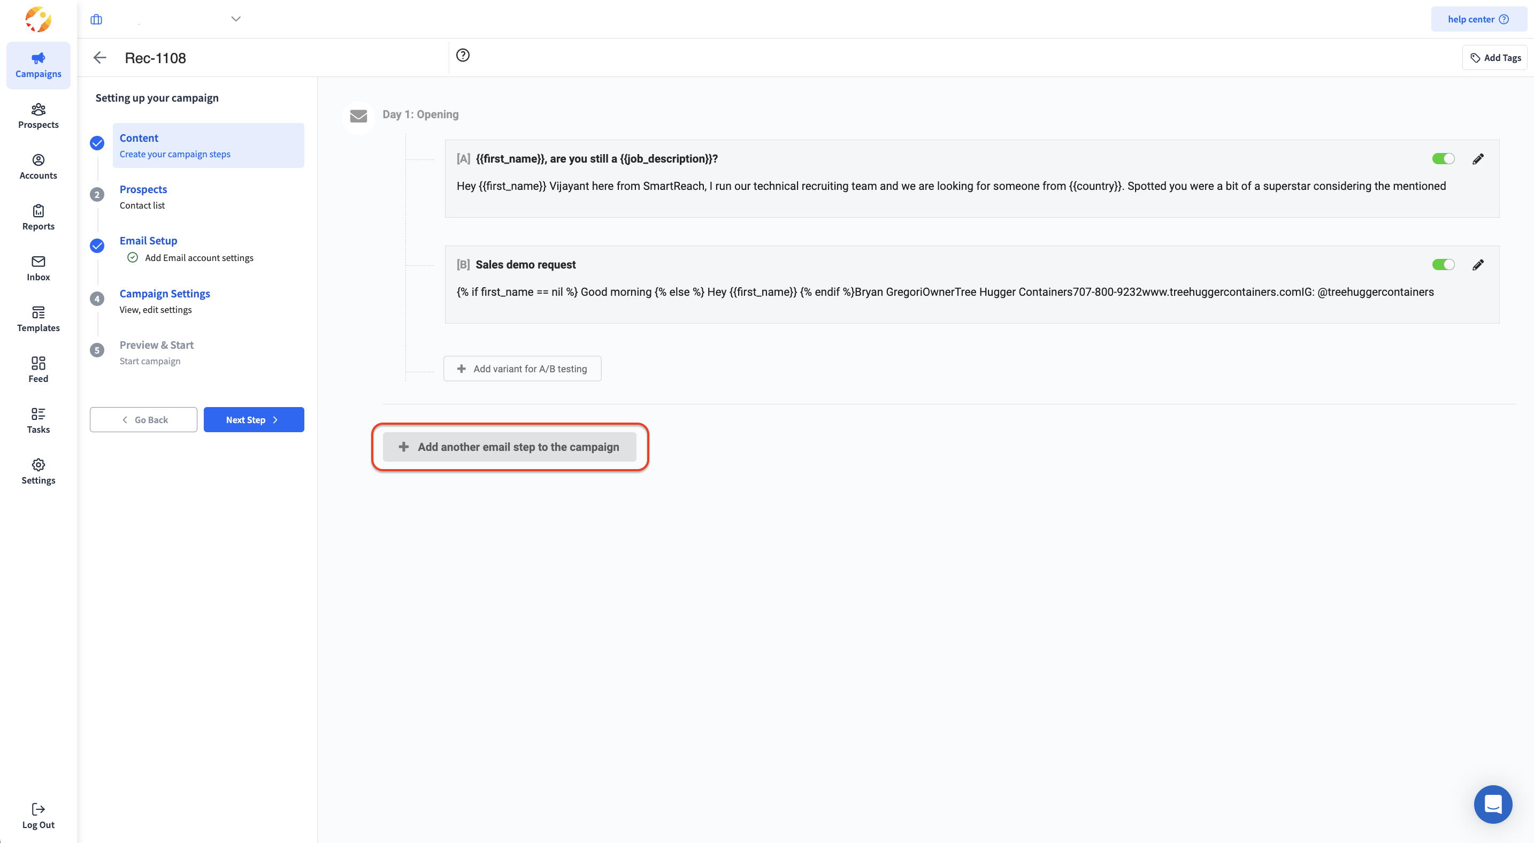Open the Campaign Settings step
Image resolution: width=1534 pixels, height=843 pixels.
(x=164, y=294)
